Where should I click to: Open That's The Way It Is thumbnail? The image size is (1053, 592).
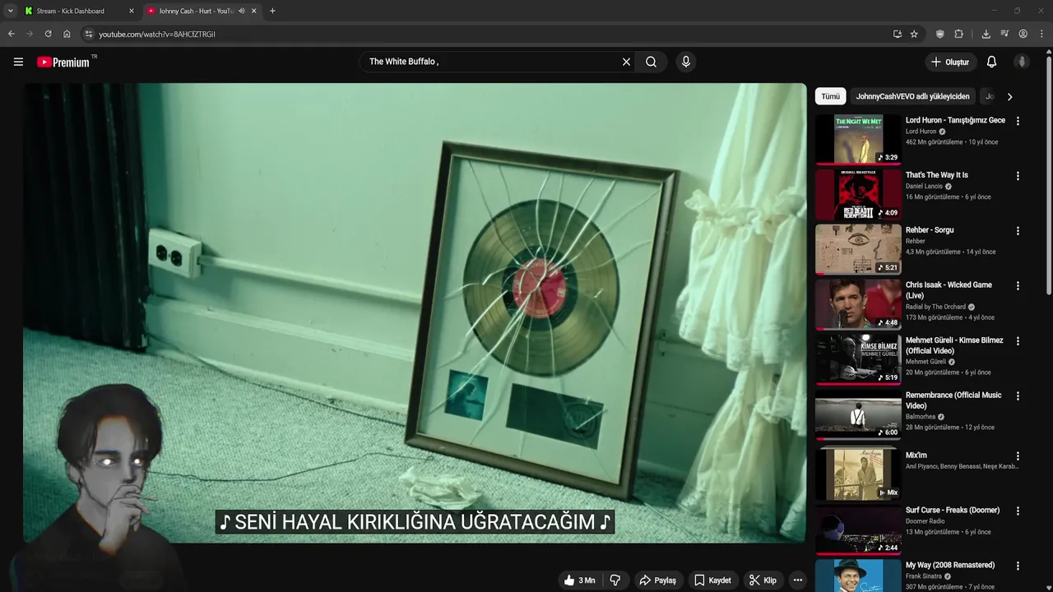click(858, 194)
